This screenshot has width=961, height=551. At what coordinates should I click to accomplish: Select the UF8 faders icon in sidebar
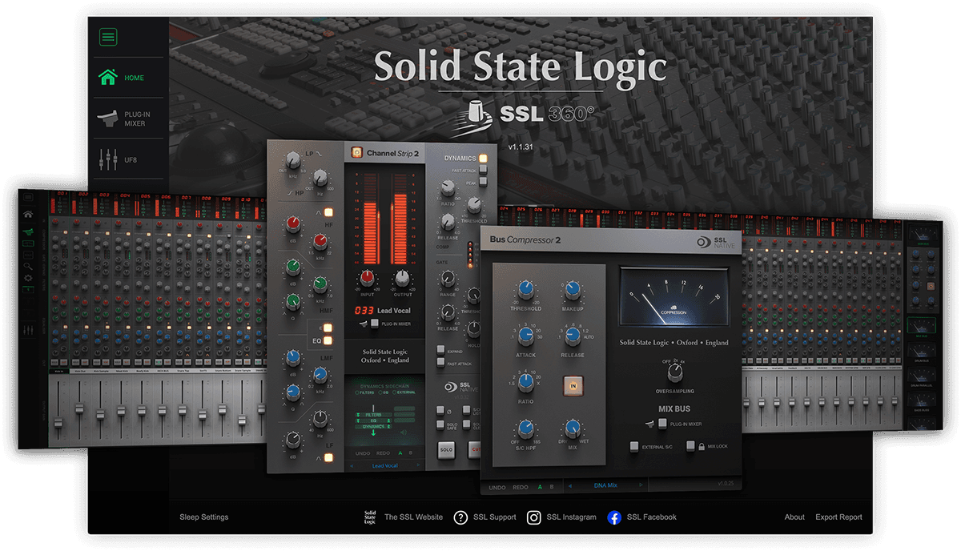[x=104, y=161]
